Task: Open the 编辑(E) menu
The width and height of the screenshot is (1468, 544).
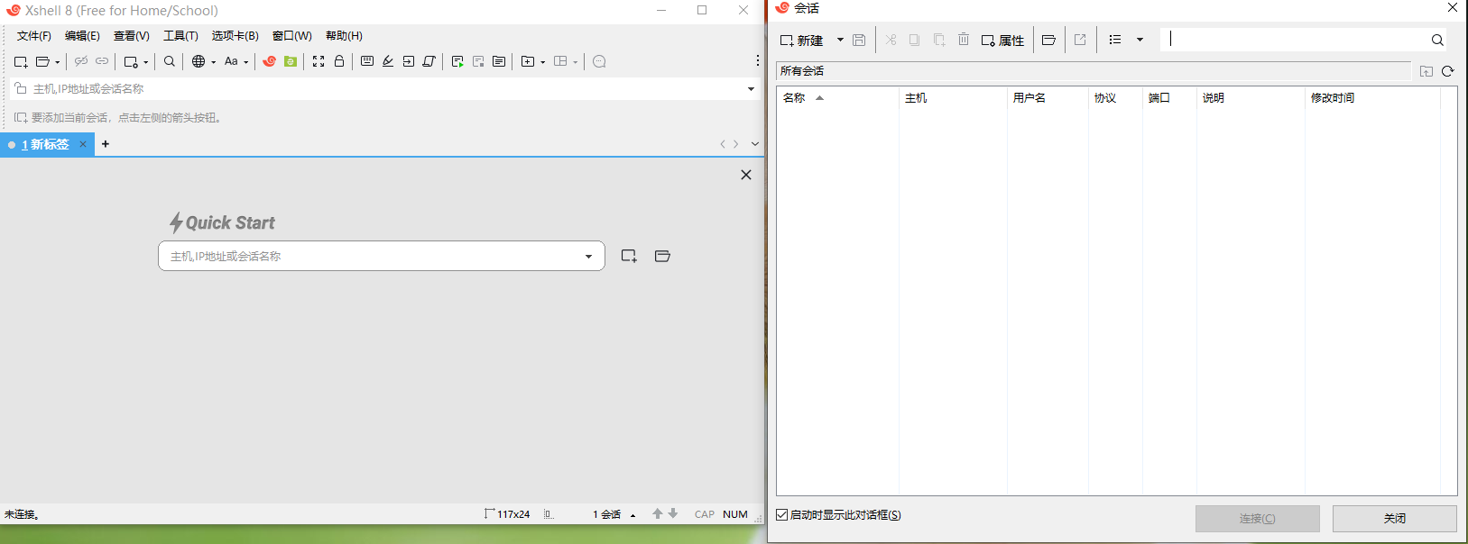Action: [x=82, y=36]
